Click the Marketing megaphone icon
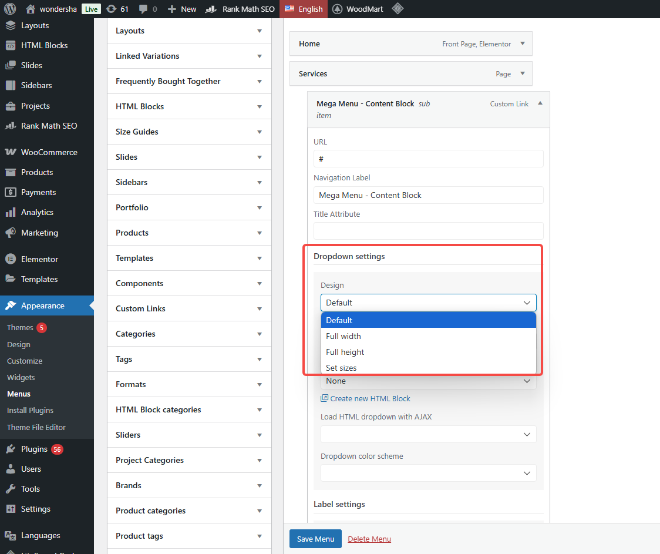 pyautogui.click(x=12, y=232)
